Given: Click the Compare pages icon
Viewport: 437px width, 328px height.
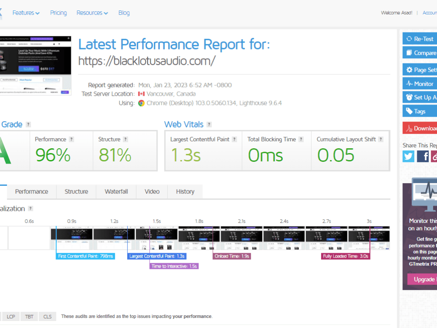Looking at the screenshot, I should click(x=409, y=53).
